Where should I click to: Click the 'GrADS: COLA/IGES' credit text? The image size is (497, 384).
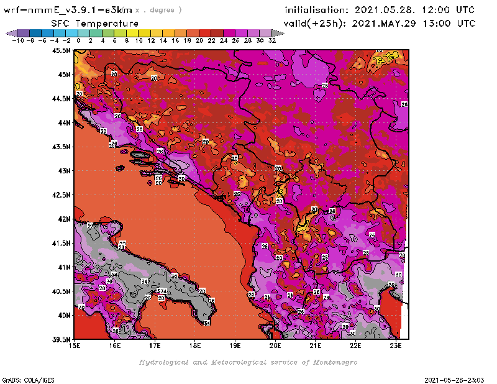pos(28,380)
